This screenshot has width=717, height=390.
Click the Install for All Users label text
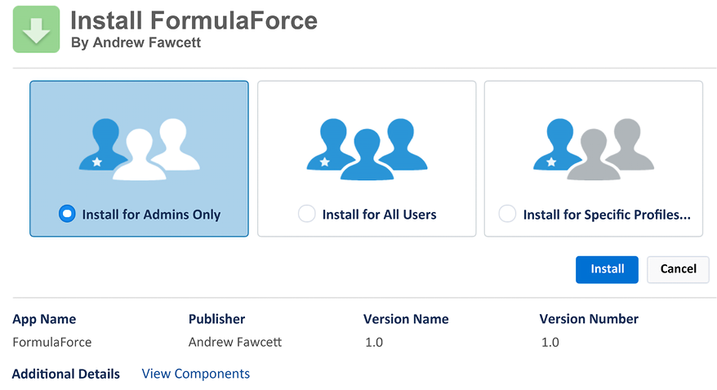379,215
